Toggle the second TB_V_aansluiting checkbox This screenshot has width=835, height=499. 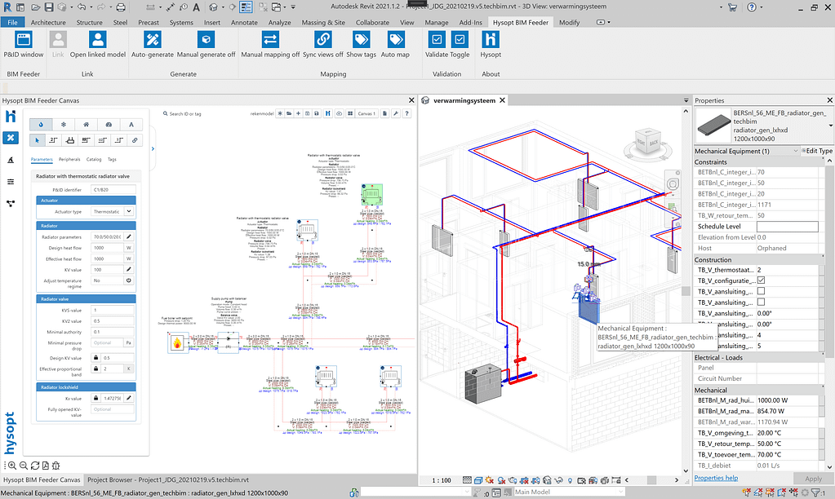tap(761, 302)
